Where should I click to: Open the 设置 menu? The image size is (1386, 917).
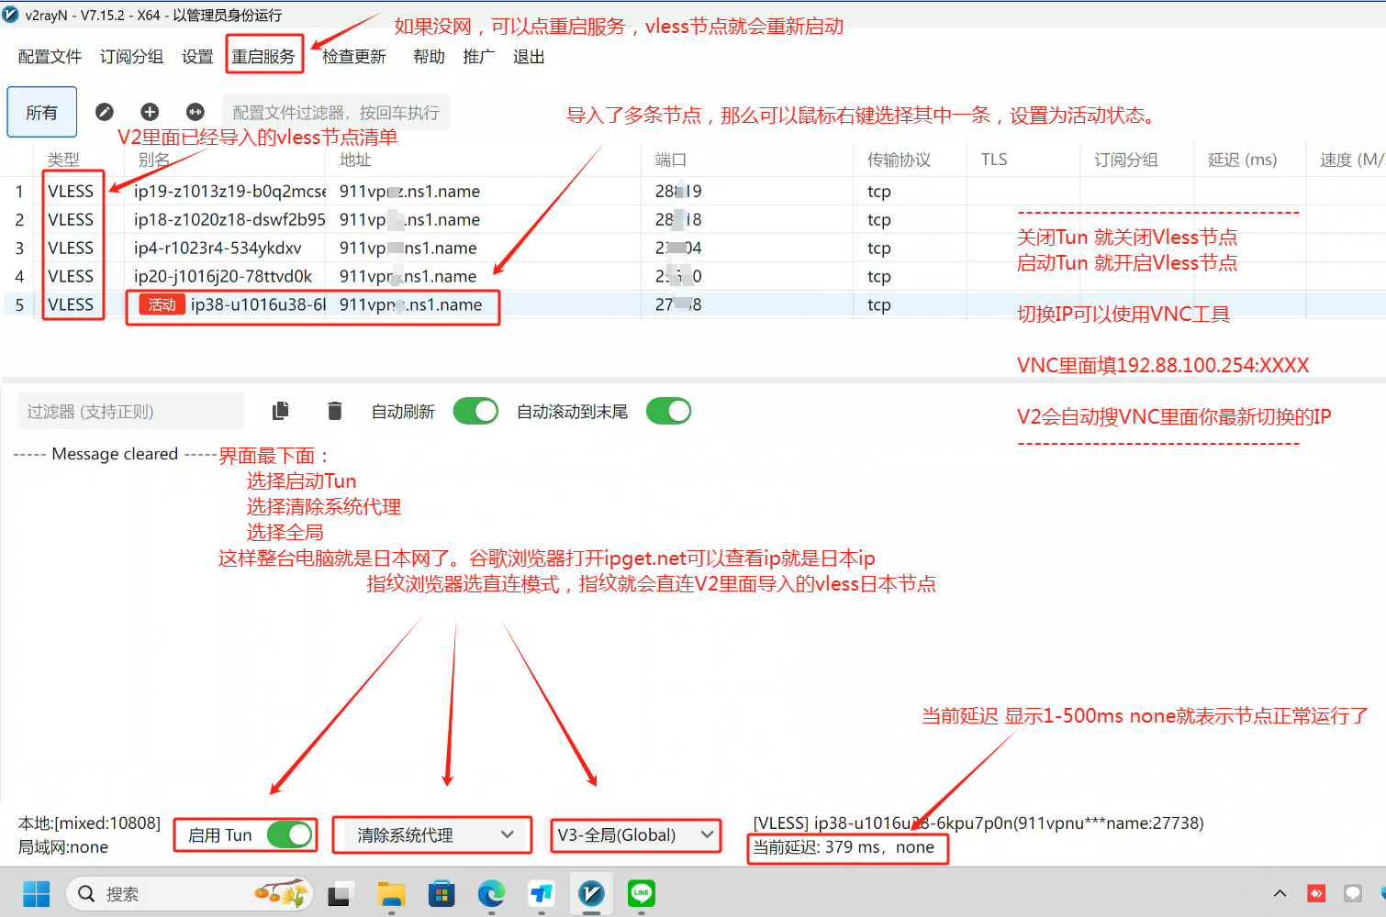[x=197, y=56]
